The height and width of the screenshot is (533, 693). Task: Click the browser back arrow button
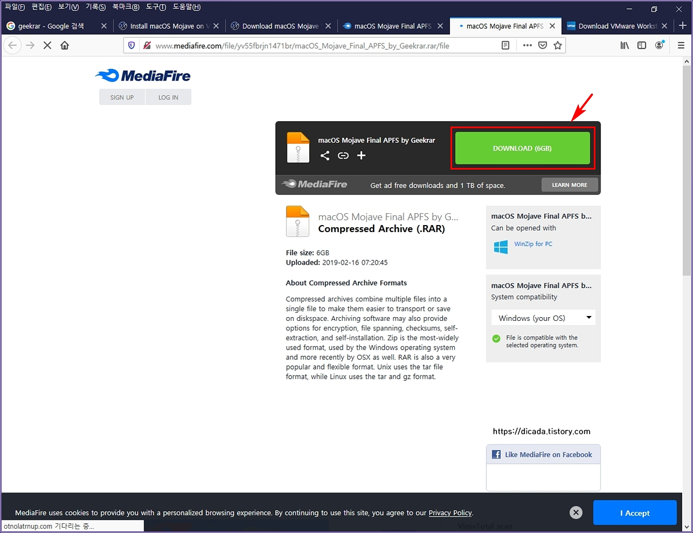[12, 45]
